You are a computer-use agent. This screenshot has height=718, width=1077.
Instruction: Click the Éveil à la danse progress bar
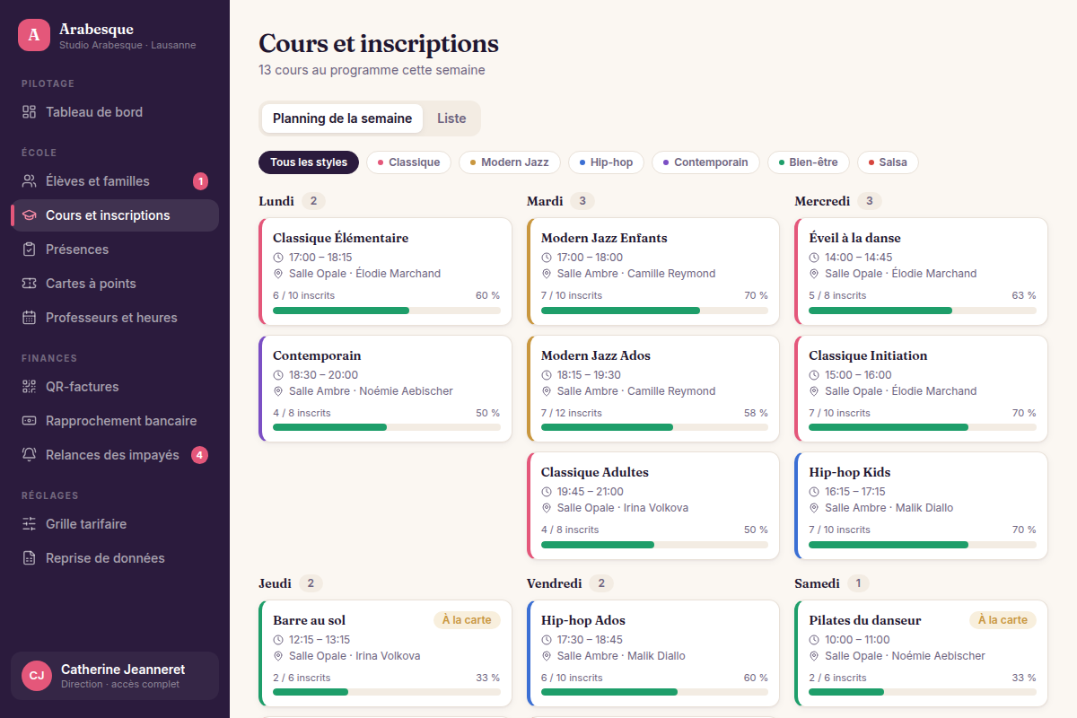[x=923, y=311]
